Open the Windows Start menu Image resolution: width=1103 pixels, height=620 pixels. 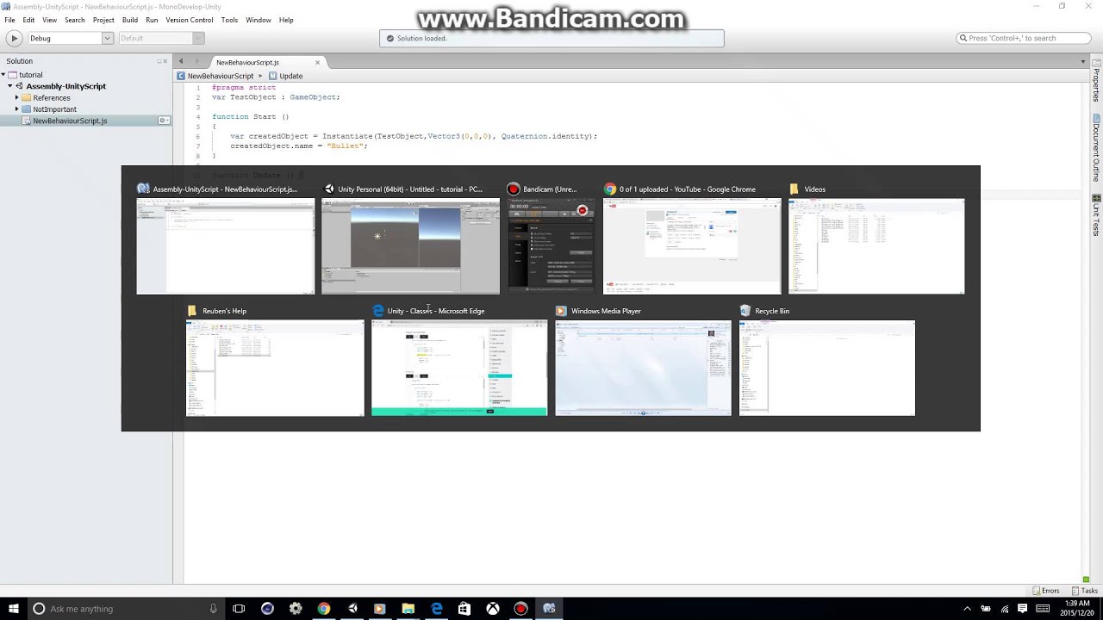tap(14, 609)
